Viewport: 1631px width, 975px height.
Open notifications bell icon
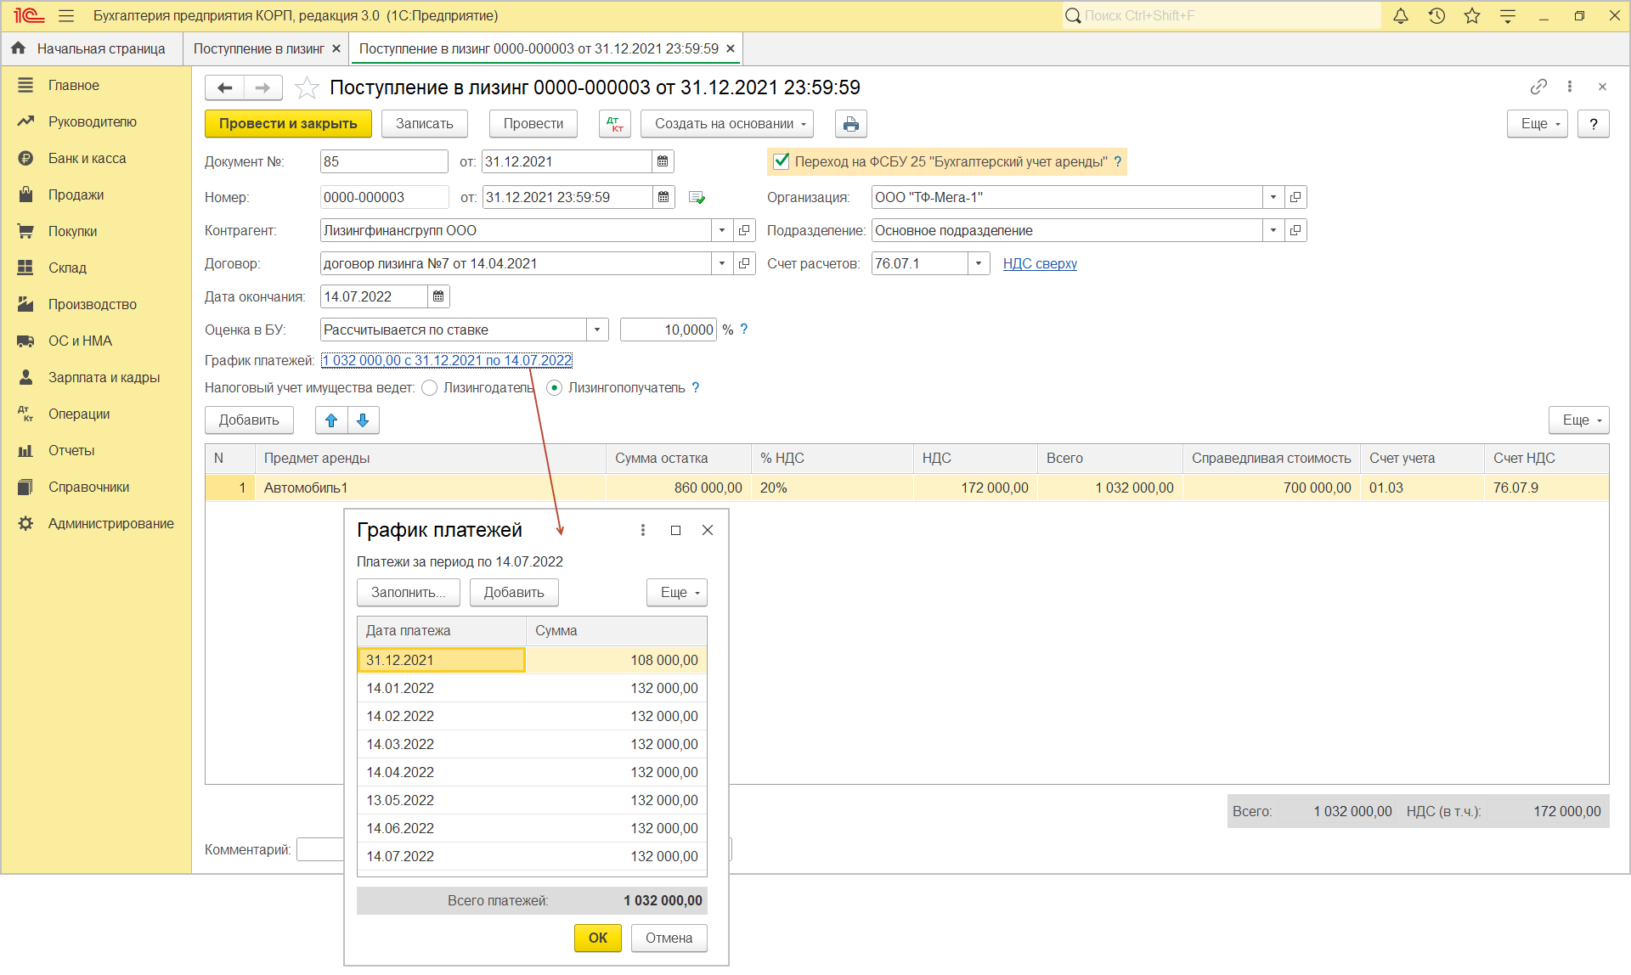(1401, 15)
